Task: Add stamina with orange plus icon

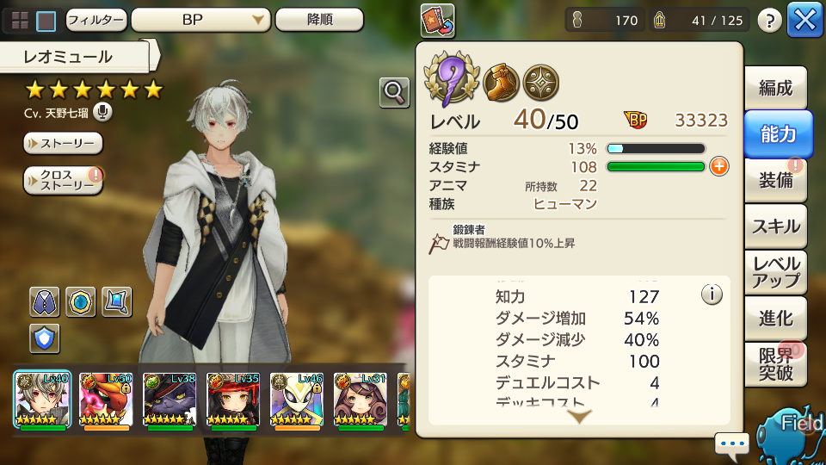Action: pos(719,166)
